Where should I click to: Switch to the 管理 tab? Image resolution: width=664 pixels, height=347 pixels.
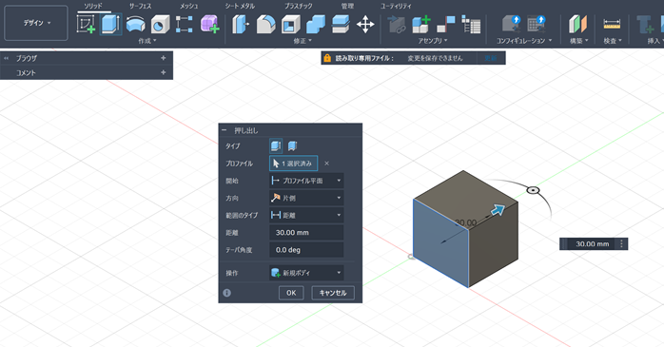(x=347, y=6)
